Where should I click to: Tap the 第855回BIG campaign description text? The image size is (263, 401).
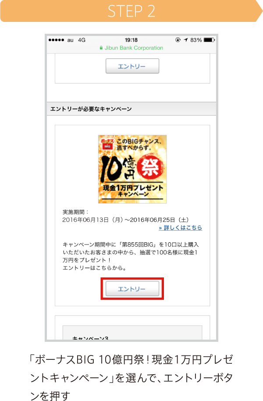[131, 256]
